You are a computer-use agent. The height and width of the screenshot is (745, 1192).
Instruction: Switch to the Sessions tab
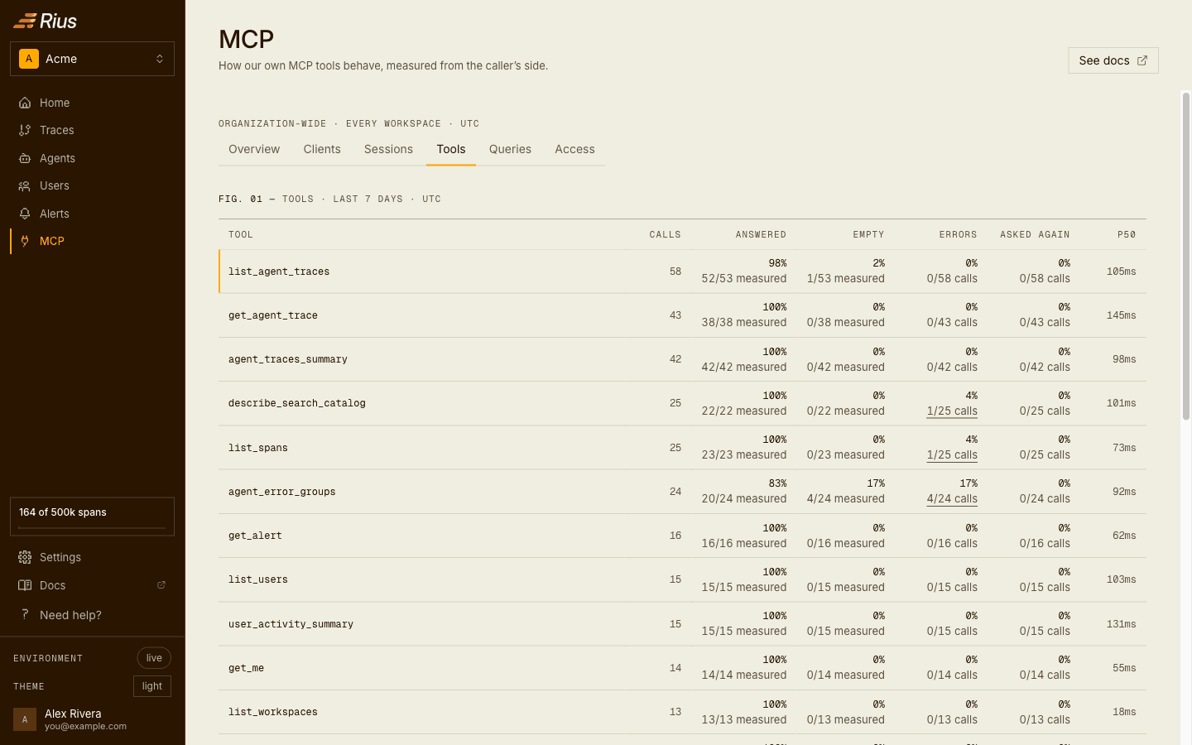pyautogui.click(x=388, y=149)
